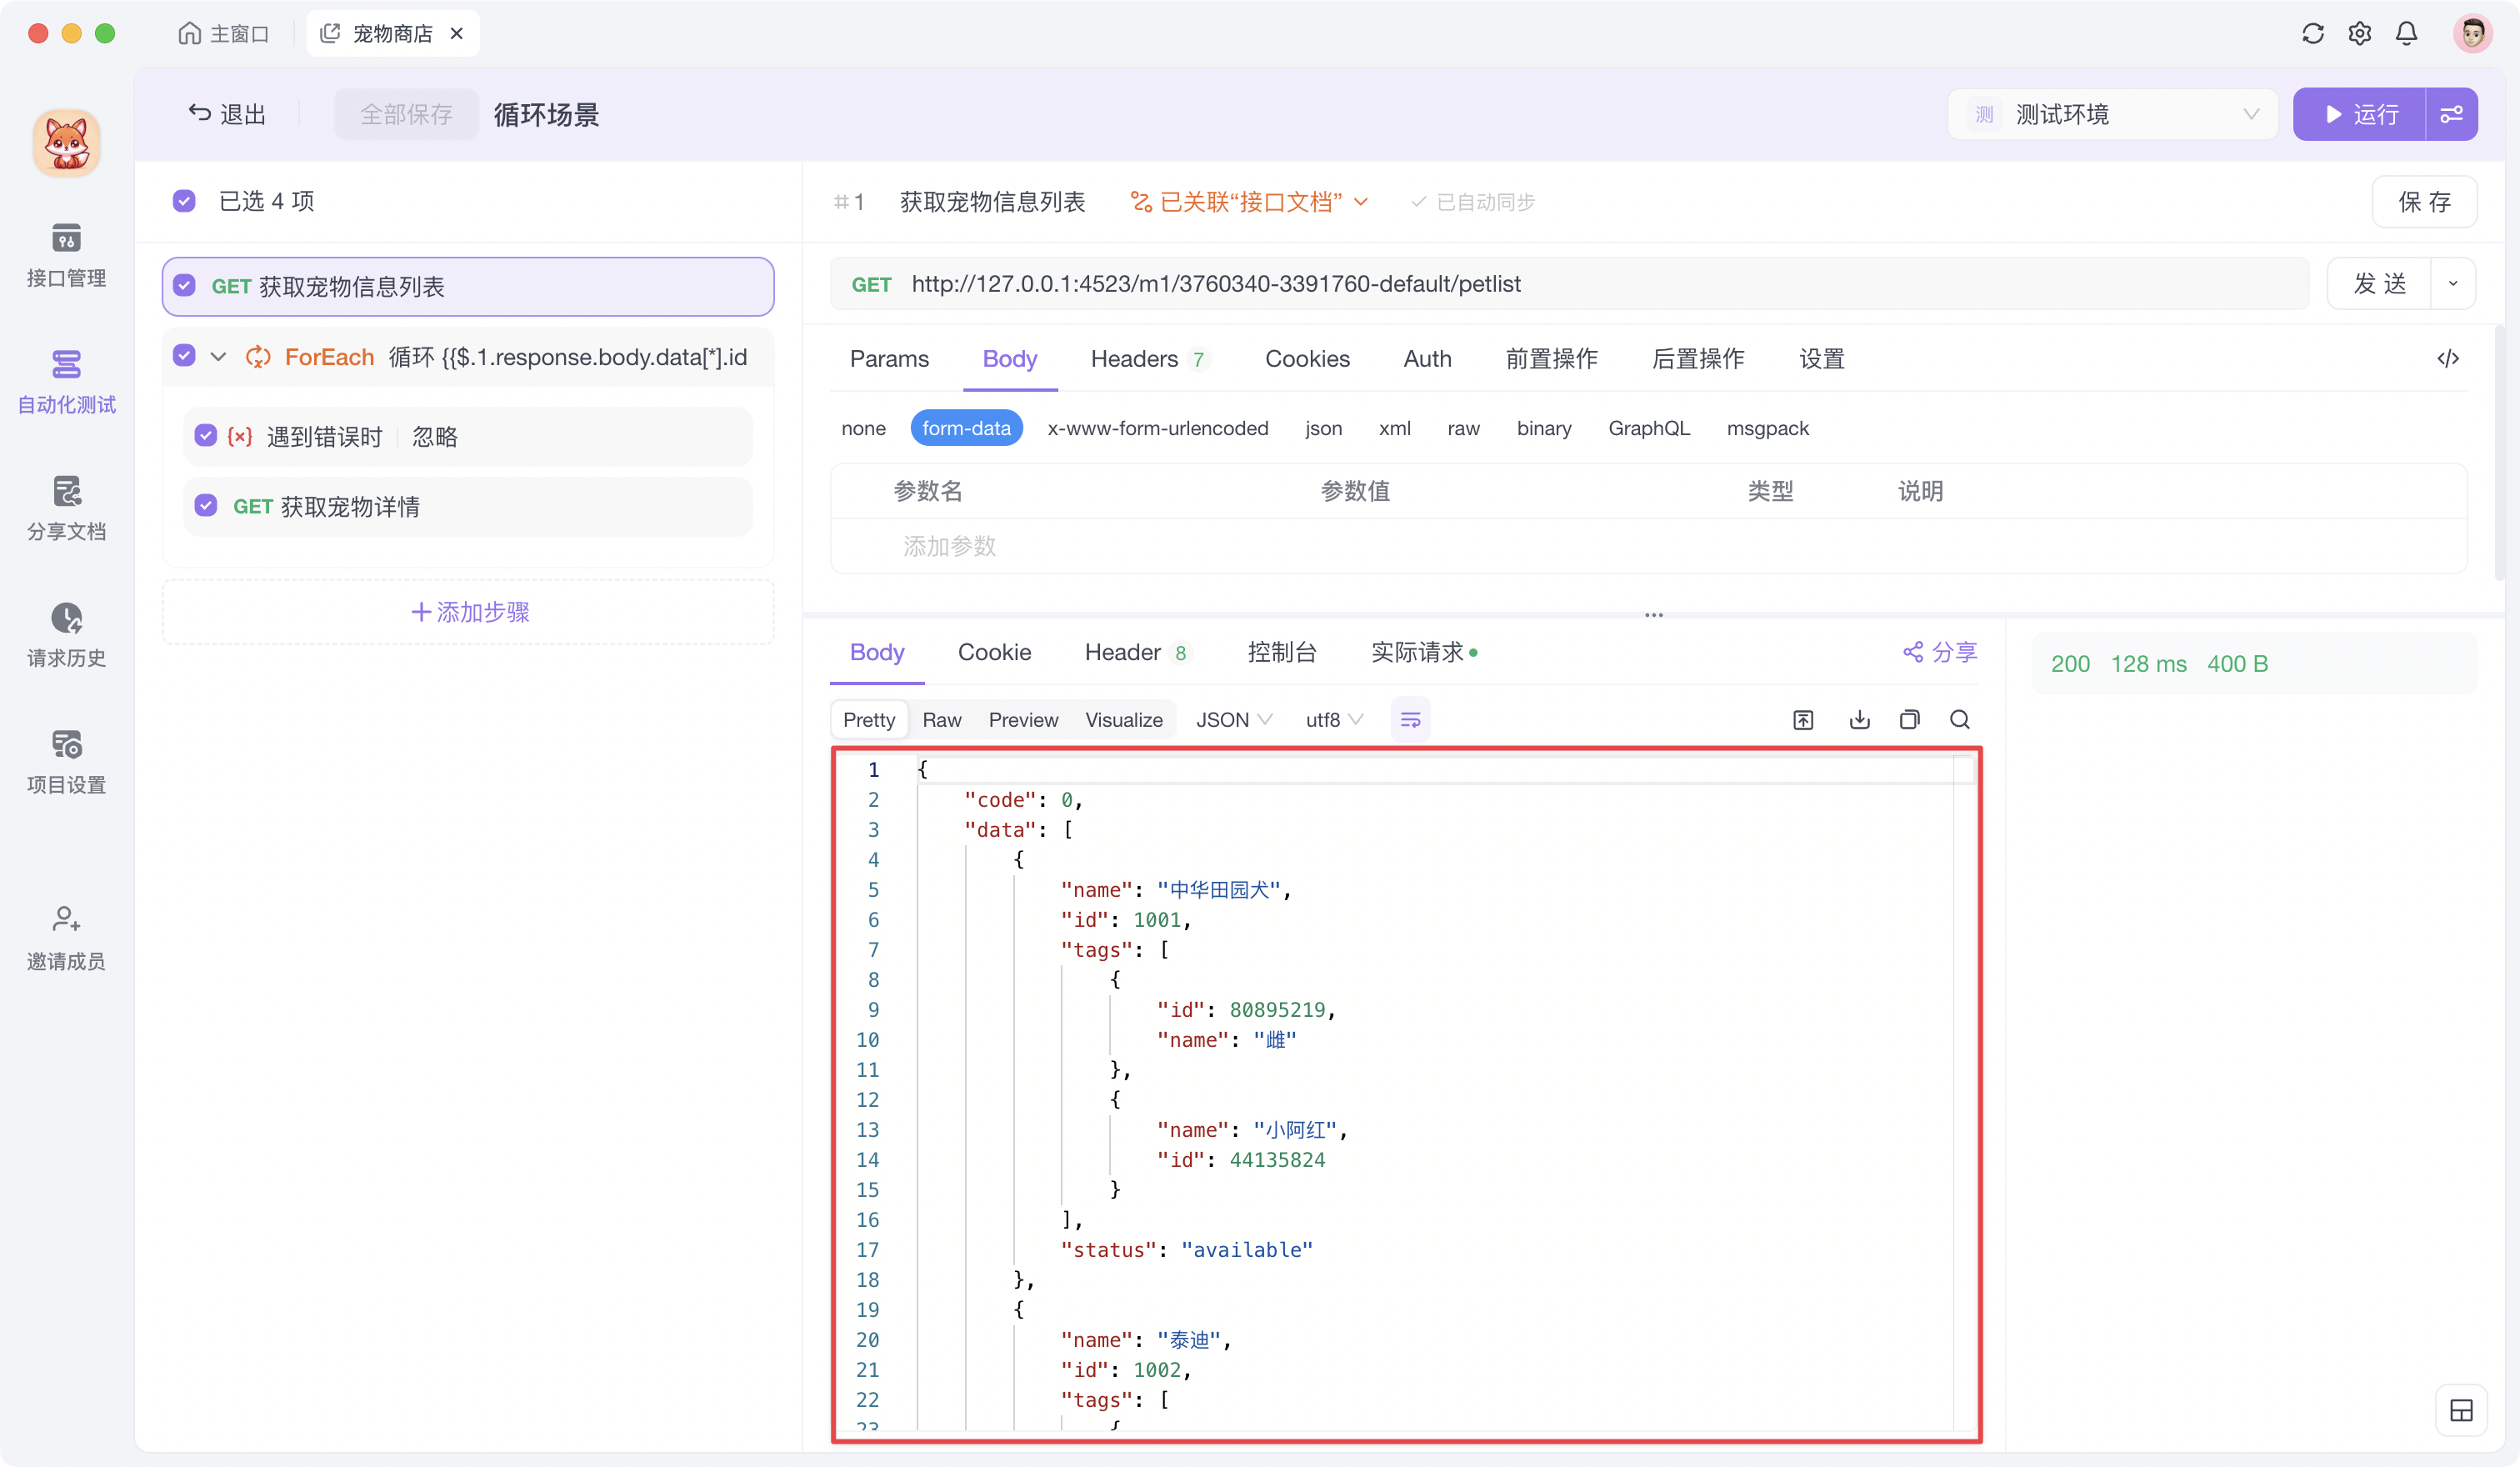Switch to the 前置操作 tab
The image size is (2520, 1467).
1551,359
